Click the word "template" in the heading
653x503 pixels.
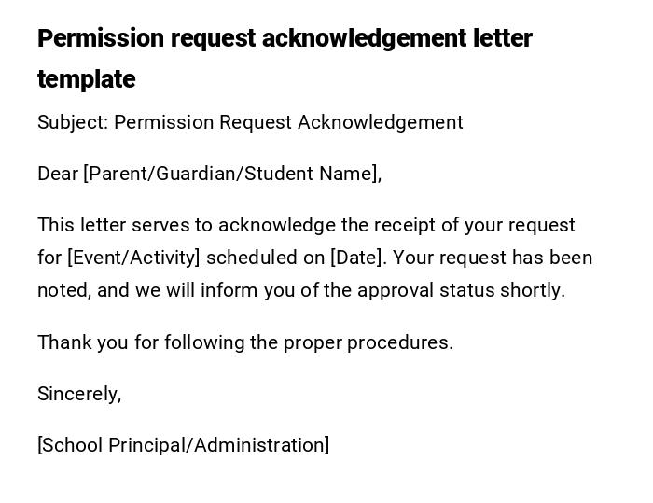pyautogui.click(x=87, y=79)
